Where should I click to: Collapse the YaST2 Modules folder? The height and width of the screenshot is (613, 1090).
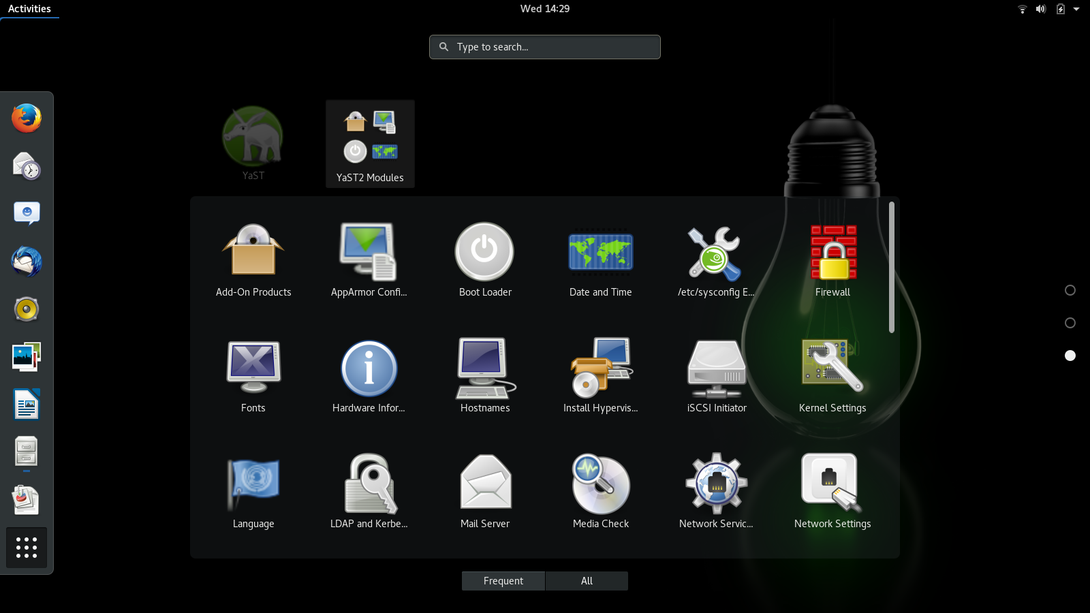point(370,144)
